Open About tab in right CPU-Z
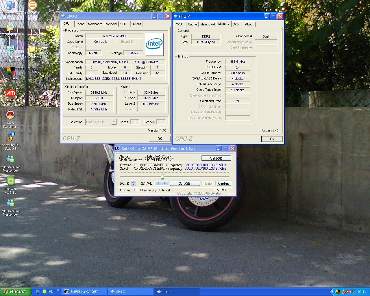 249,25
